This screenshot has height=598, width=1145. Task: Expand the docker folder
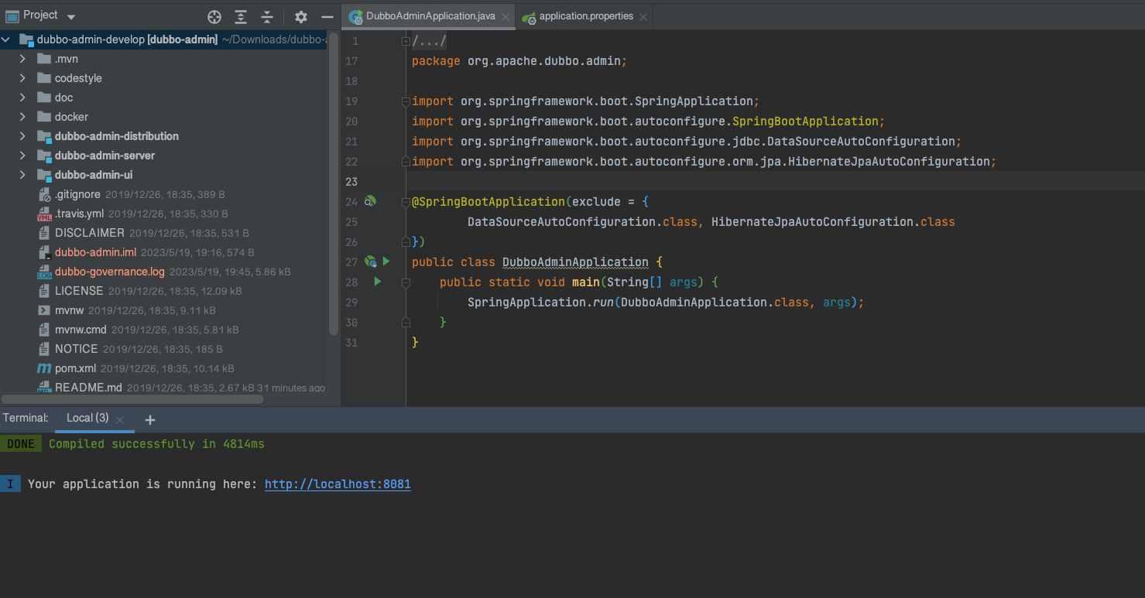[22, 117]
